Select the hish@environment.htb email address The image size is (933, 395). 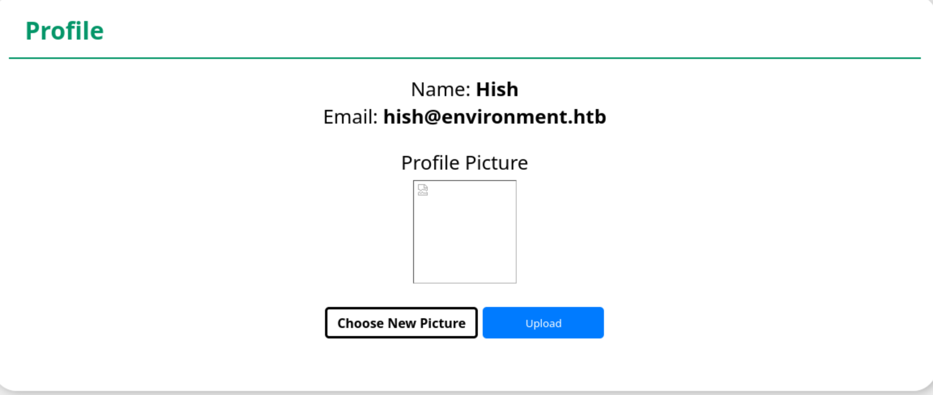click(x=494, y=117)
